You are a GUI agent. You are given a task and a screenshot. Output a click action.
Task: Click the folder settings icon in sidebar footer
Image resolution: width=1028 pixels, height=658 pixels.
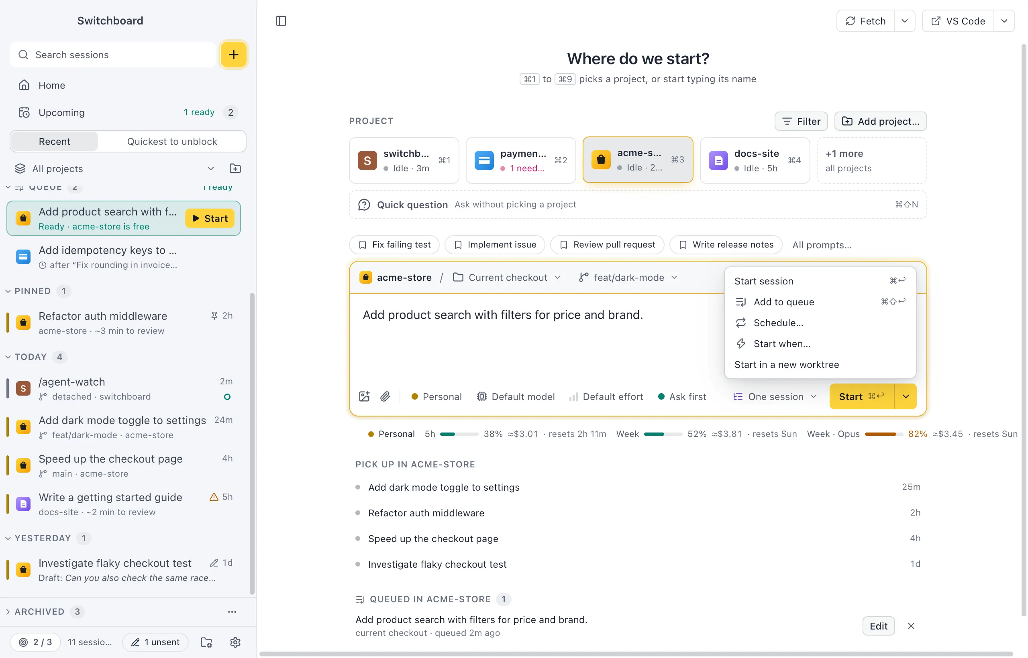[206, 642]
